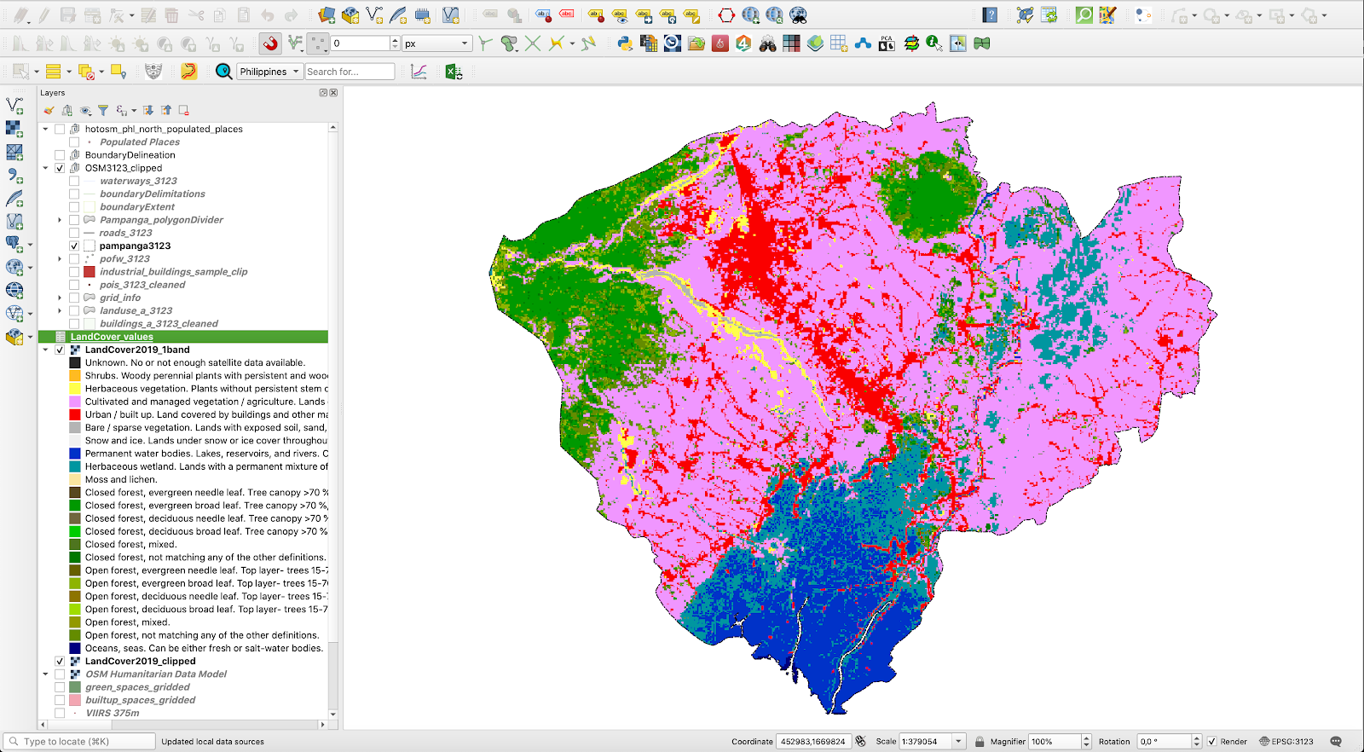Open the help book icon
This screenshot has width=1364, height=752.
(990, 15)
